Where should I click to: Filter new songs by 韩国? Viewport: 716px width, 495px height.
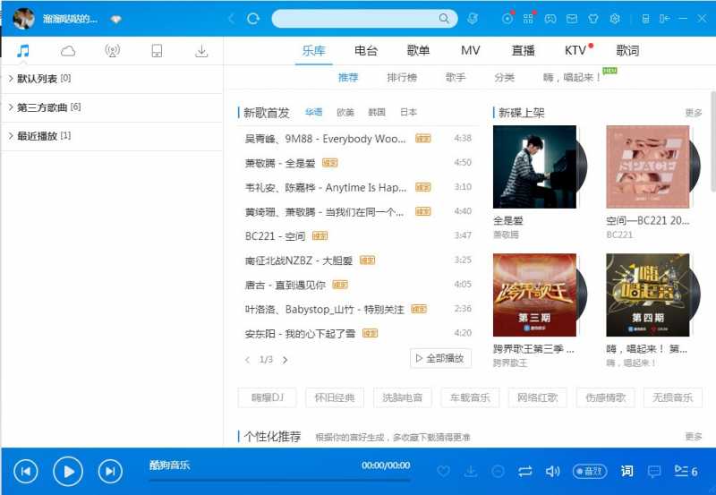[x=377, y=112]
